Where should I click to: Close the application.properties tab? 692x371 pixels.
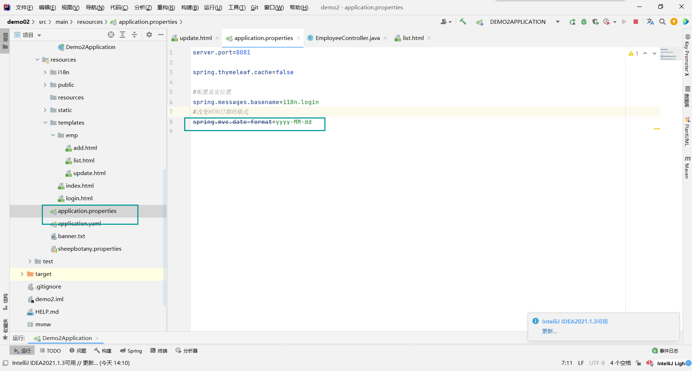point(298,38)
